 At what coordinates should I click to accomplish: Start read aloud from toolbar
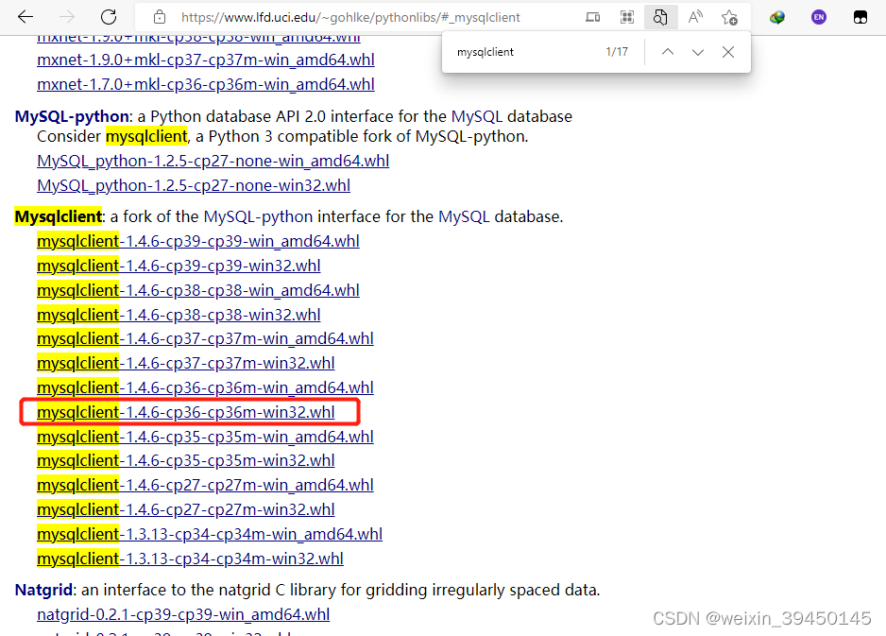click(x=695, y=18)
